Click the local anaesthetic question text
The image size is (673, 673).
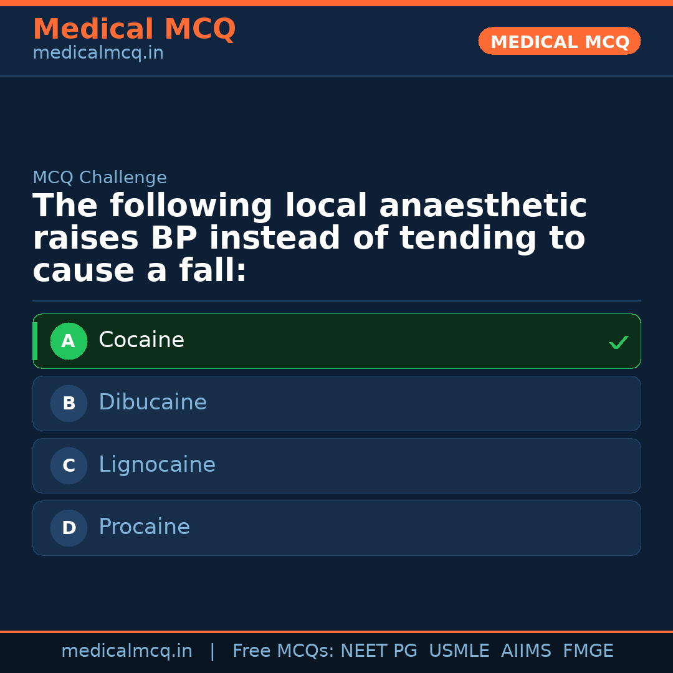tap(310, 238)
